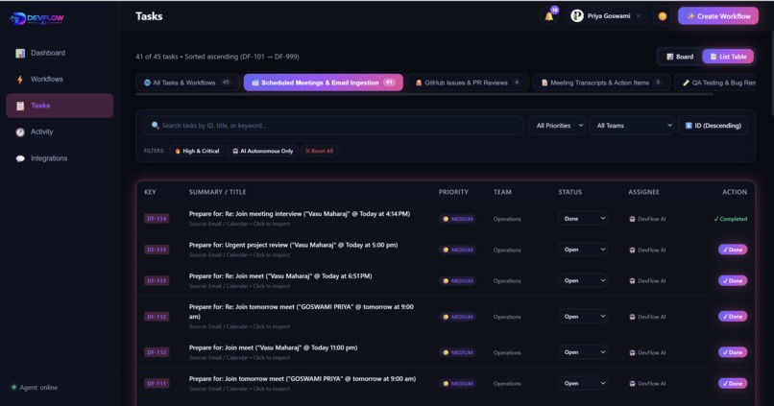Open the All Teams dropdown
The height and width of the screenshot is (406, 774).
click(632, 126)
